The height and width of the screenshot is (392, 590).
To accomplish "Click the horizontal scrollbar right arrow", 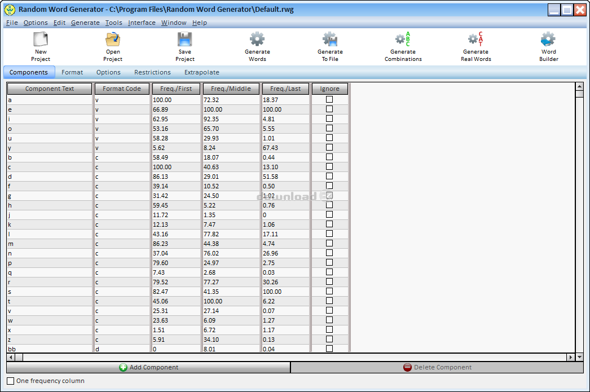I will click(x=571, y=357).
